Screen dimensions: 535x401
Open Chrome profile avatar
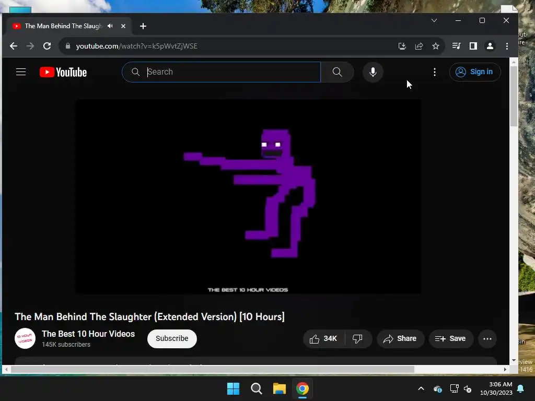pos(490,46)
